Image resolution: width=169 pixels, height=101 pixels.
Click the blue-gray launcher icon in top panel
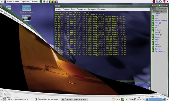pos(57,2)
